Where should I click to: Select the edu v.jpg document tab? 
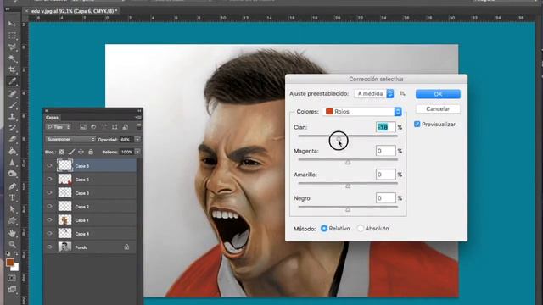(x=74, y=11)
